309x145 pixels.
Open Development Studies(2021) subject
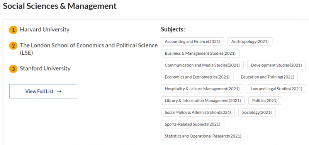[x=277, y=65]
